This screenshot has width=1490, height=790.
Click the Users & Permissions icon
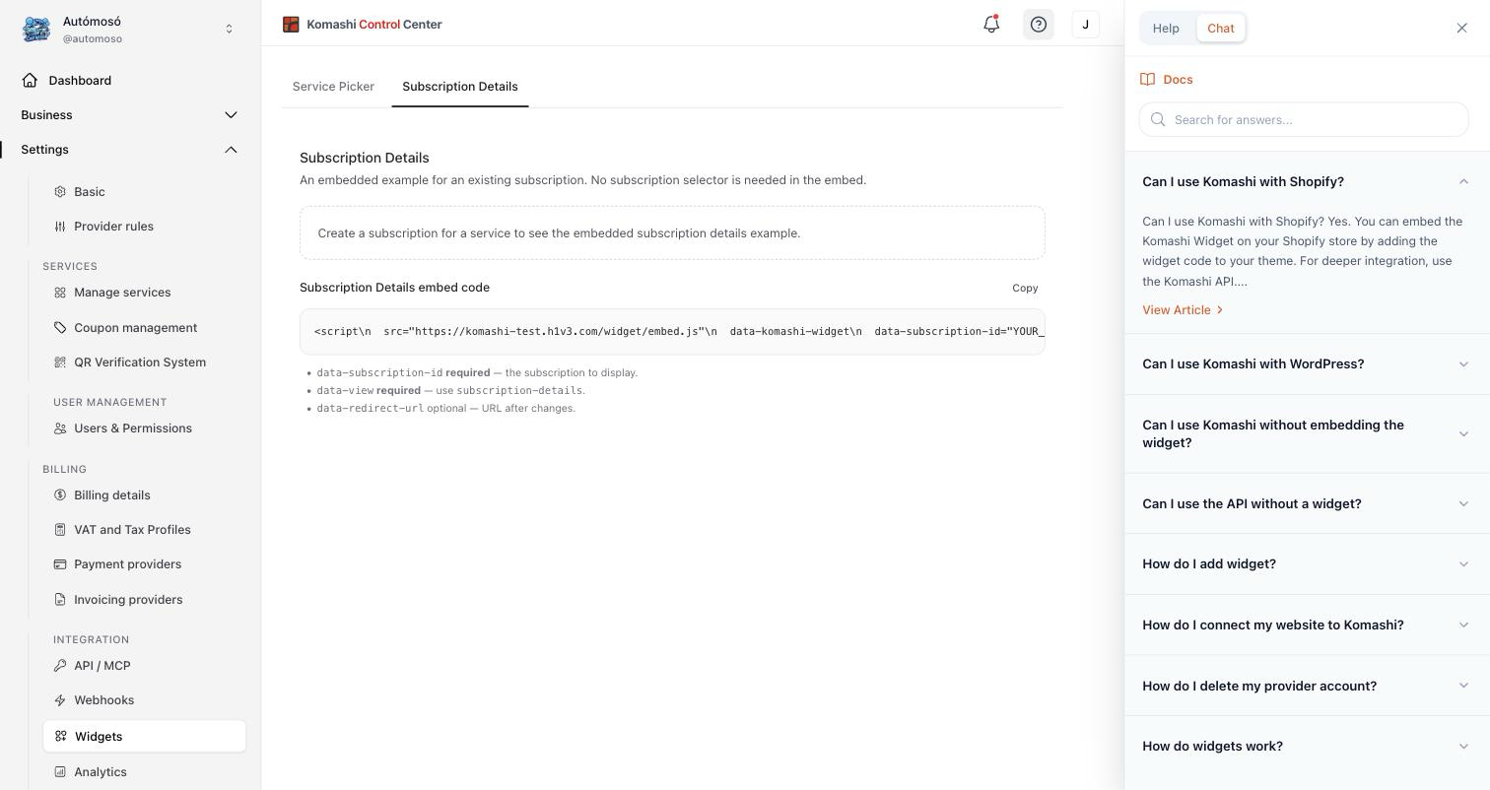coord(60,428)
